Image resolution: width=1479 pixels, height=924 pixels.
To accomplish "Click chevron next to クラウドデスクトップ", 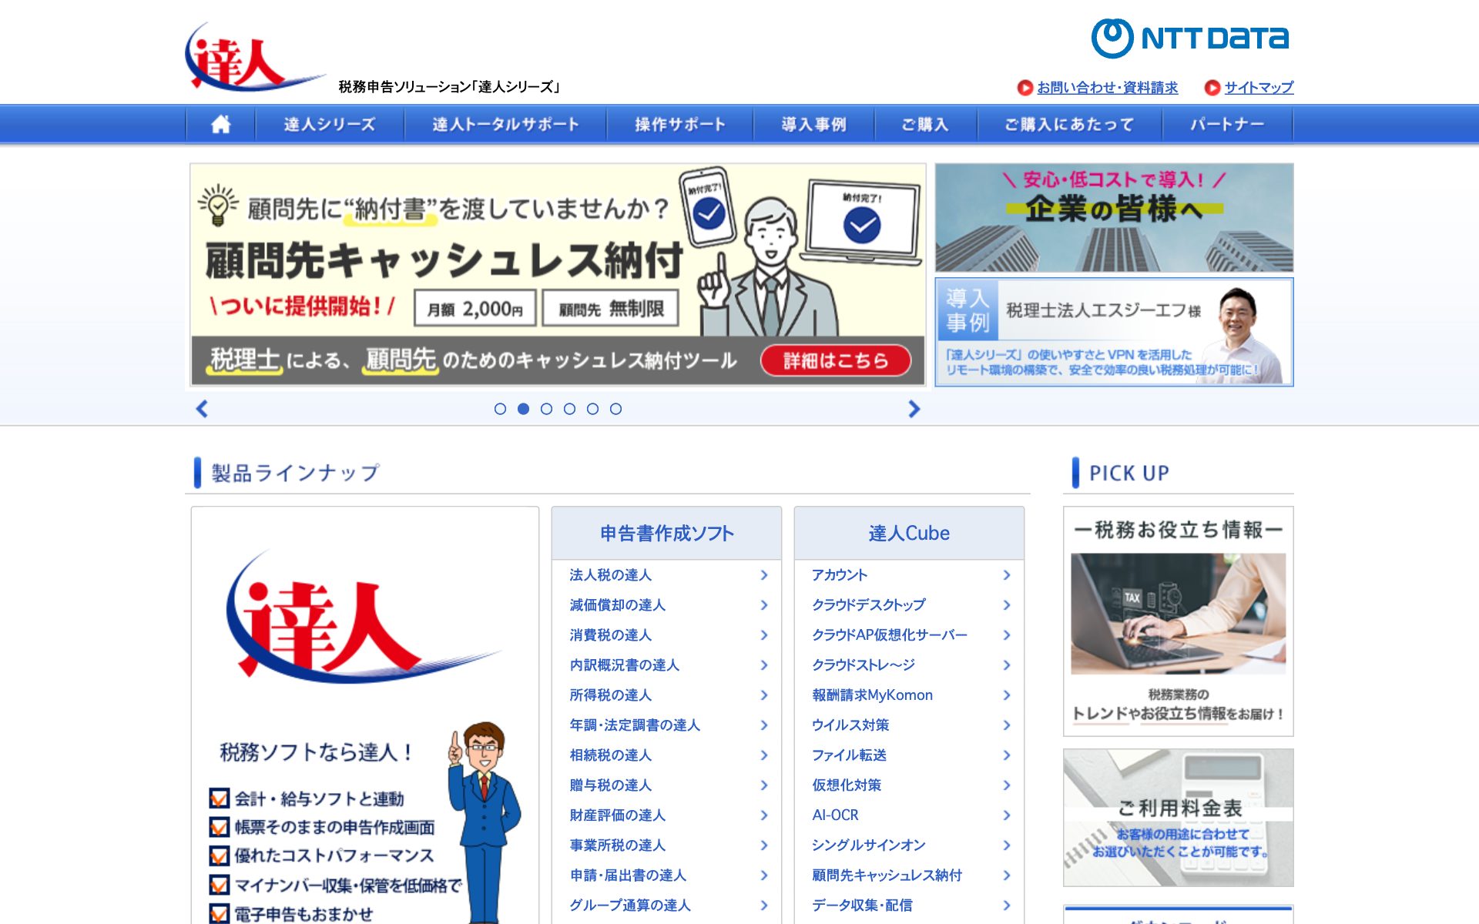I will (1007, 605).
